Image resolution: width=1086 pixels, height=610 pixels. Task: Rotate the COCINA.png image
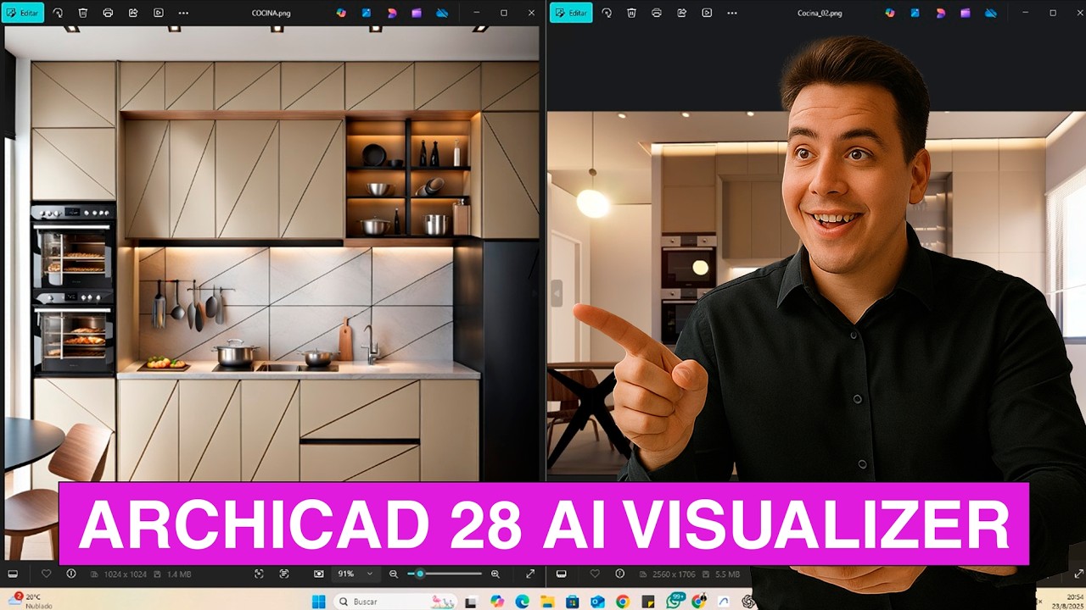pyautogui.click(x=58, y=13)
